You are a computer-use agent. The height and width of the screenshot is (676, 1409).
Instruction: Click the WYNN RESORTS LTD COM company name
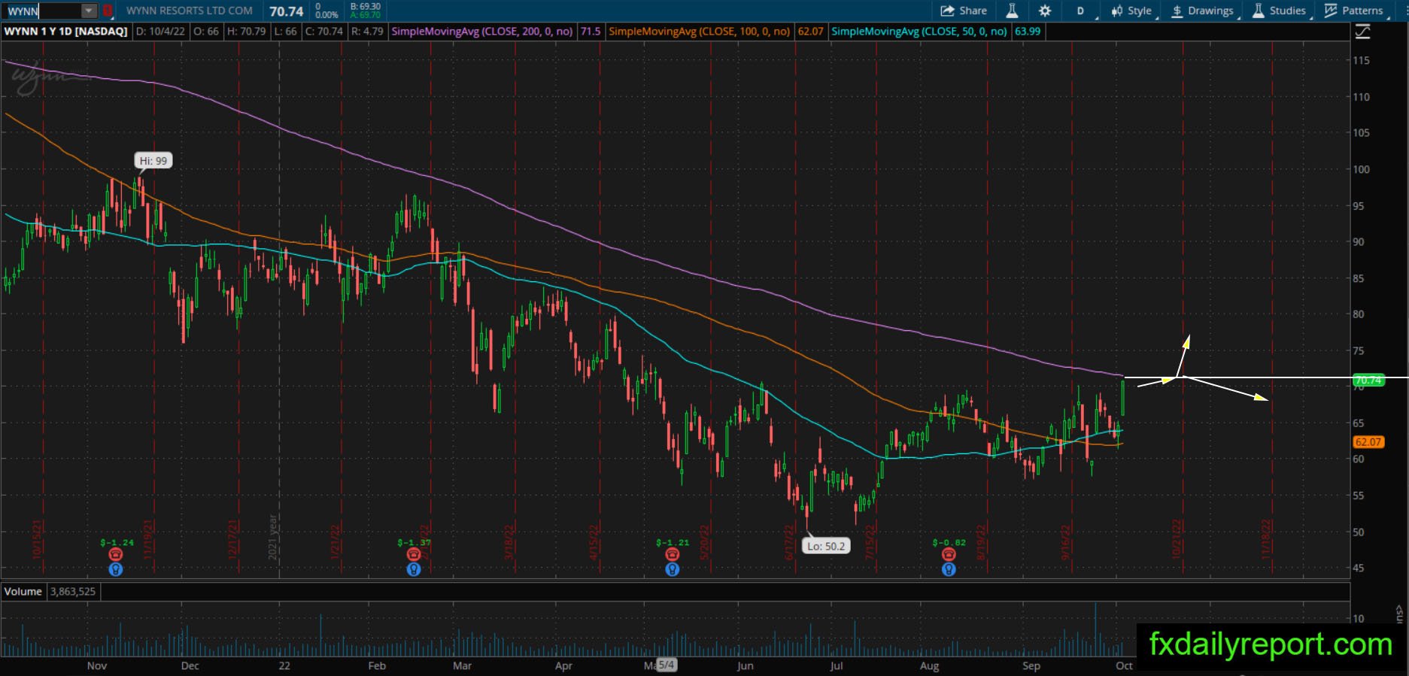pyautogui.click(x=190, y=11)
